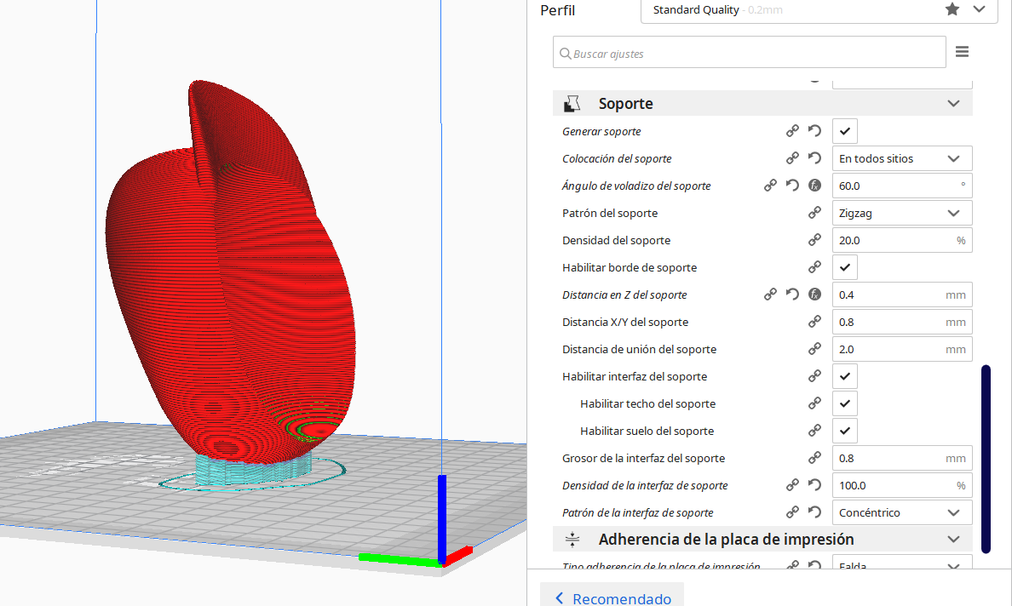This screenshot has width=1012, height=606.
Task: Click the settings panel vertical scrollbar
Action: (986, 459)
